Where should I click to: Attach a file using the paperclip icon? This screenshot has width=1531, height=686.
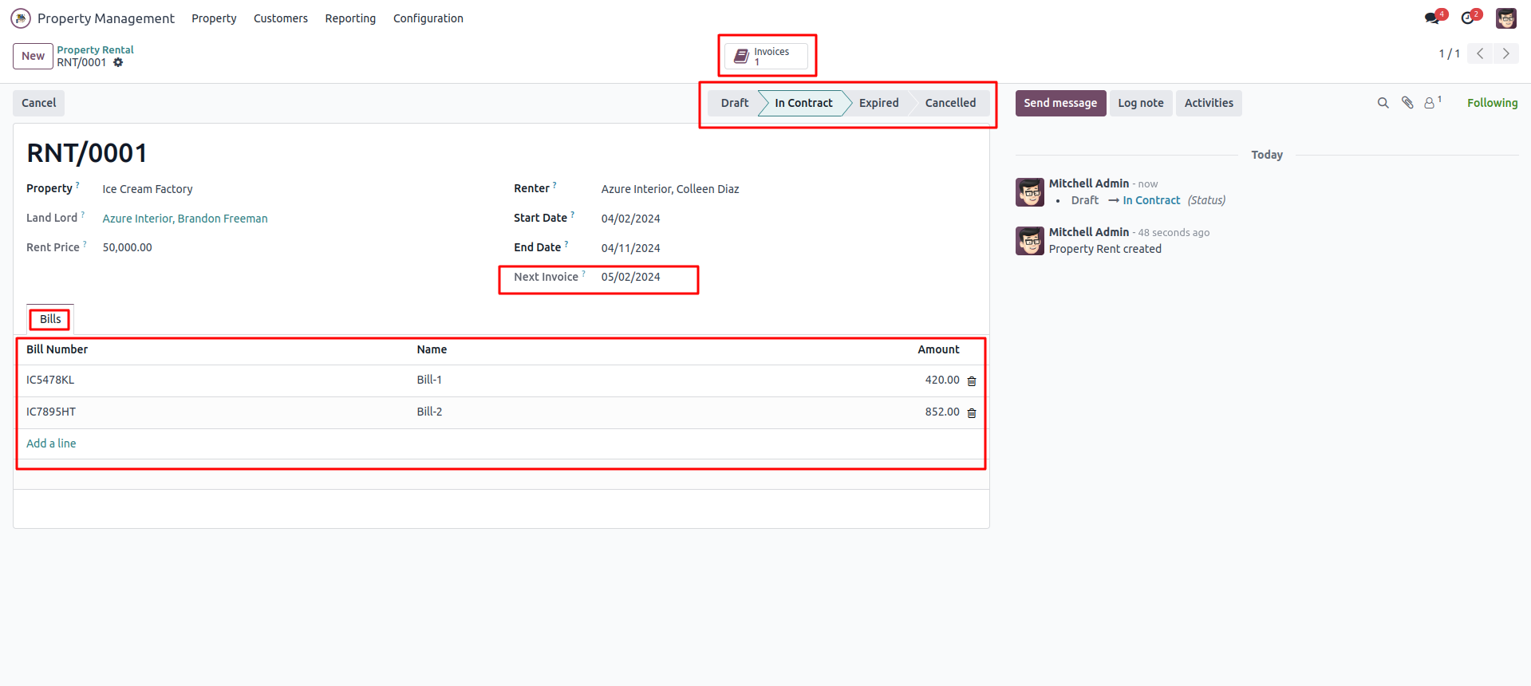pyautogui.click(x=1407, y=103)
